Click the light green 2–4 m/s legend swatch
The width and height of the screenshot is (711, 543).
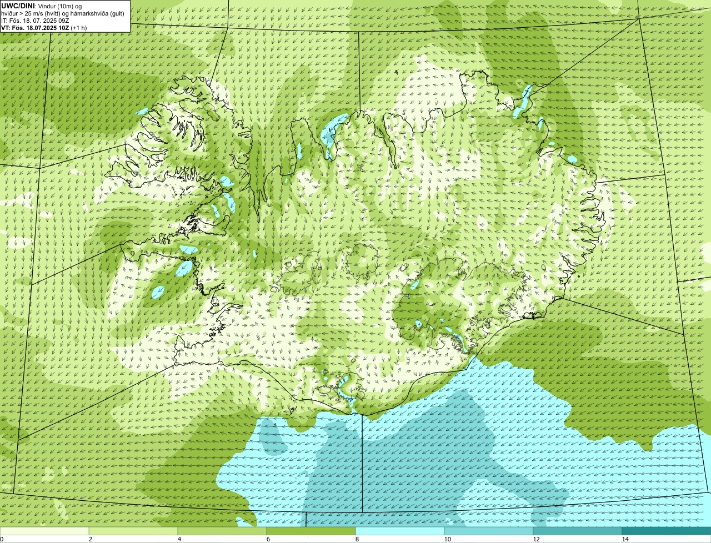pos(133,531)
